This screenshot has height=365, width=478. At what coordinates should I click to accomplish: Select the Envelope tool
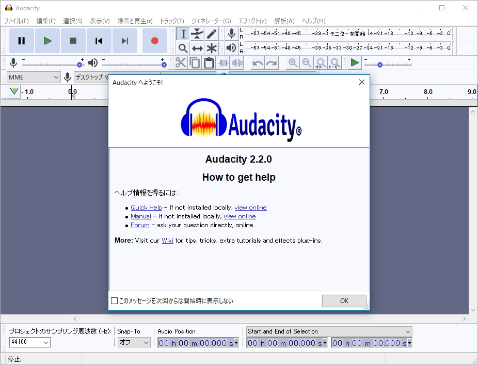[197, 34]
